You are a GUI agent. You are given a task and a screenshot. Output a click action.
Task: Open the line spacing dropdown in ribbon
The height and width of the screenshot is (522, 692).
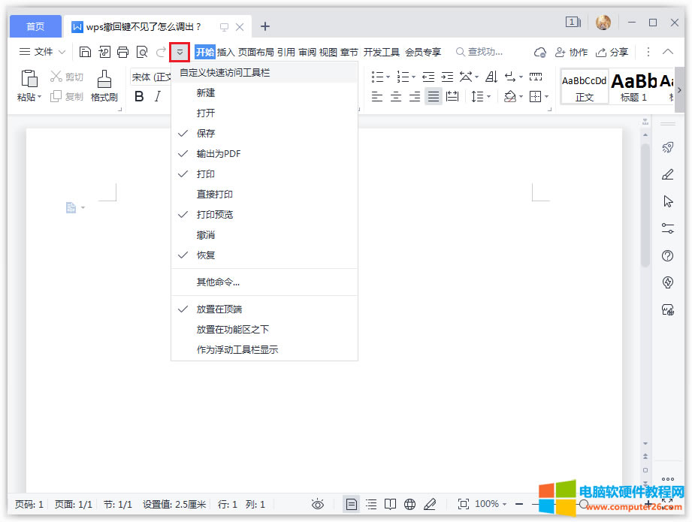pos(479,96)
